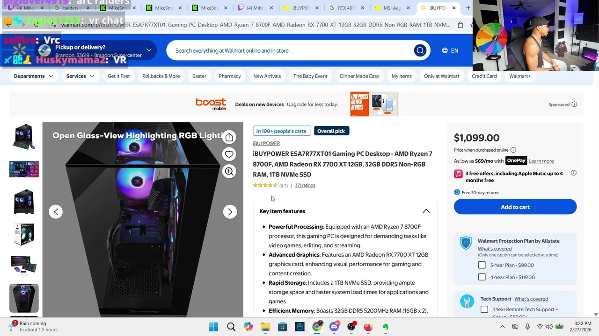This screenshot has height=336, width=599.
Task: Open Discord from taskbar
Action: (334, 327)
